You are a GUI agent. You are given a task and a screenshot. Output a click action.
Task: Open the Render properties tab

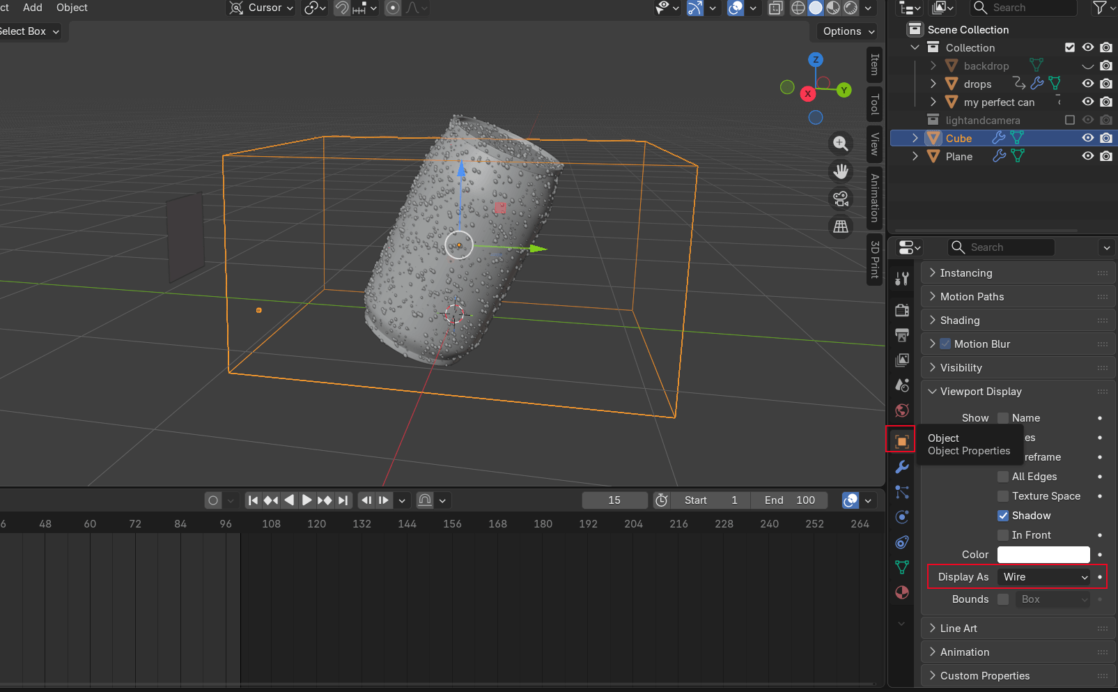pos(902,310)
